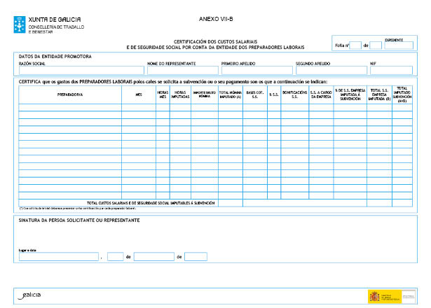This screenshot has height=308, width=431.
Task: Select the Folla nº page number box
Action: pyautogui.click(x=355, y=45)
